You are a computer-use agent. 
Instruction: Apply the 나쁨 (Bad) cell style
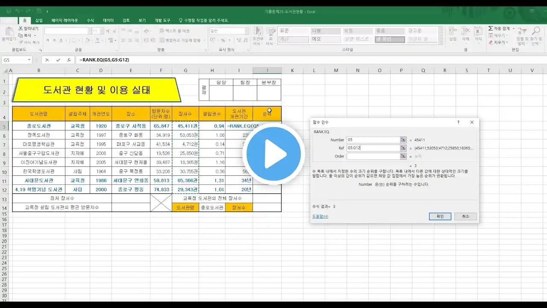(325, 31)
